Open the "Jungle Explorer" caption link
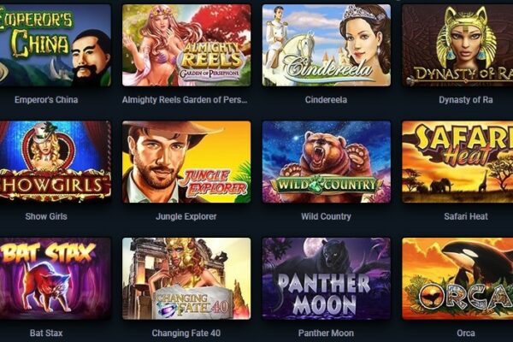 point(186,216)
